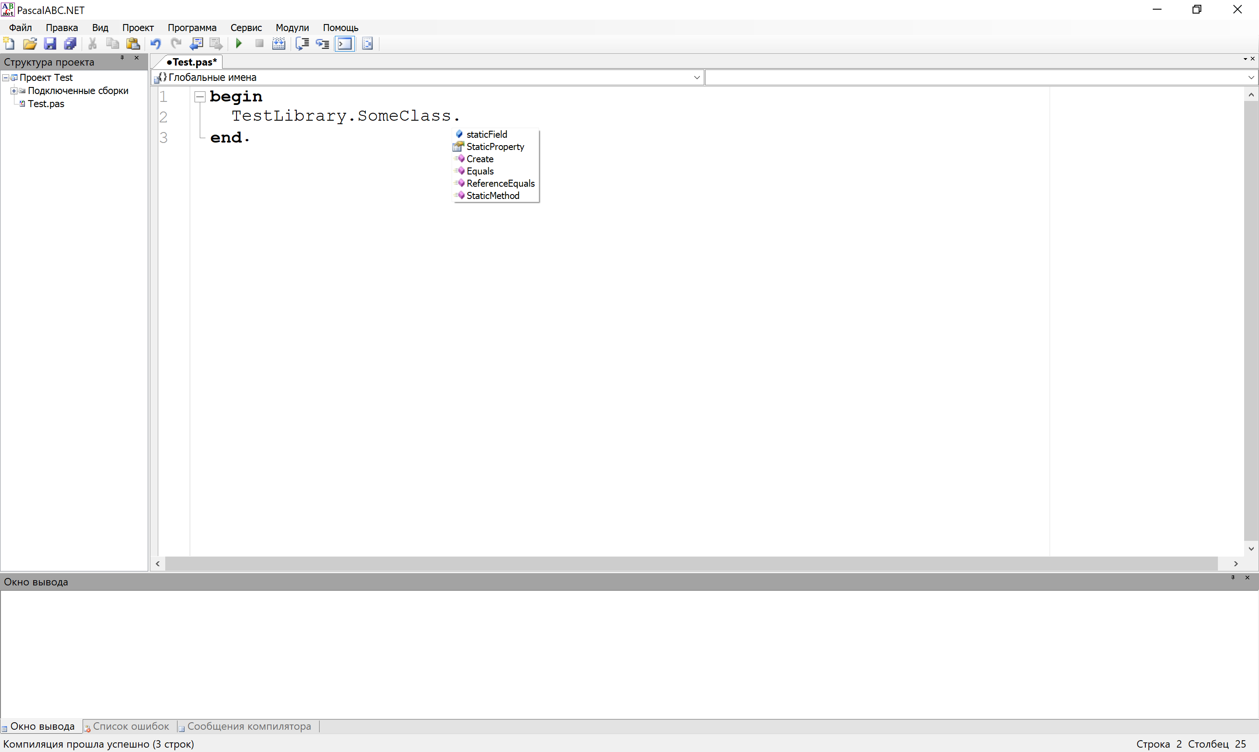
Task: Collapse the begin block fold marker
Action: click(x=200, y=96)
